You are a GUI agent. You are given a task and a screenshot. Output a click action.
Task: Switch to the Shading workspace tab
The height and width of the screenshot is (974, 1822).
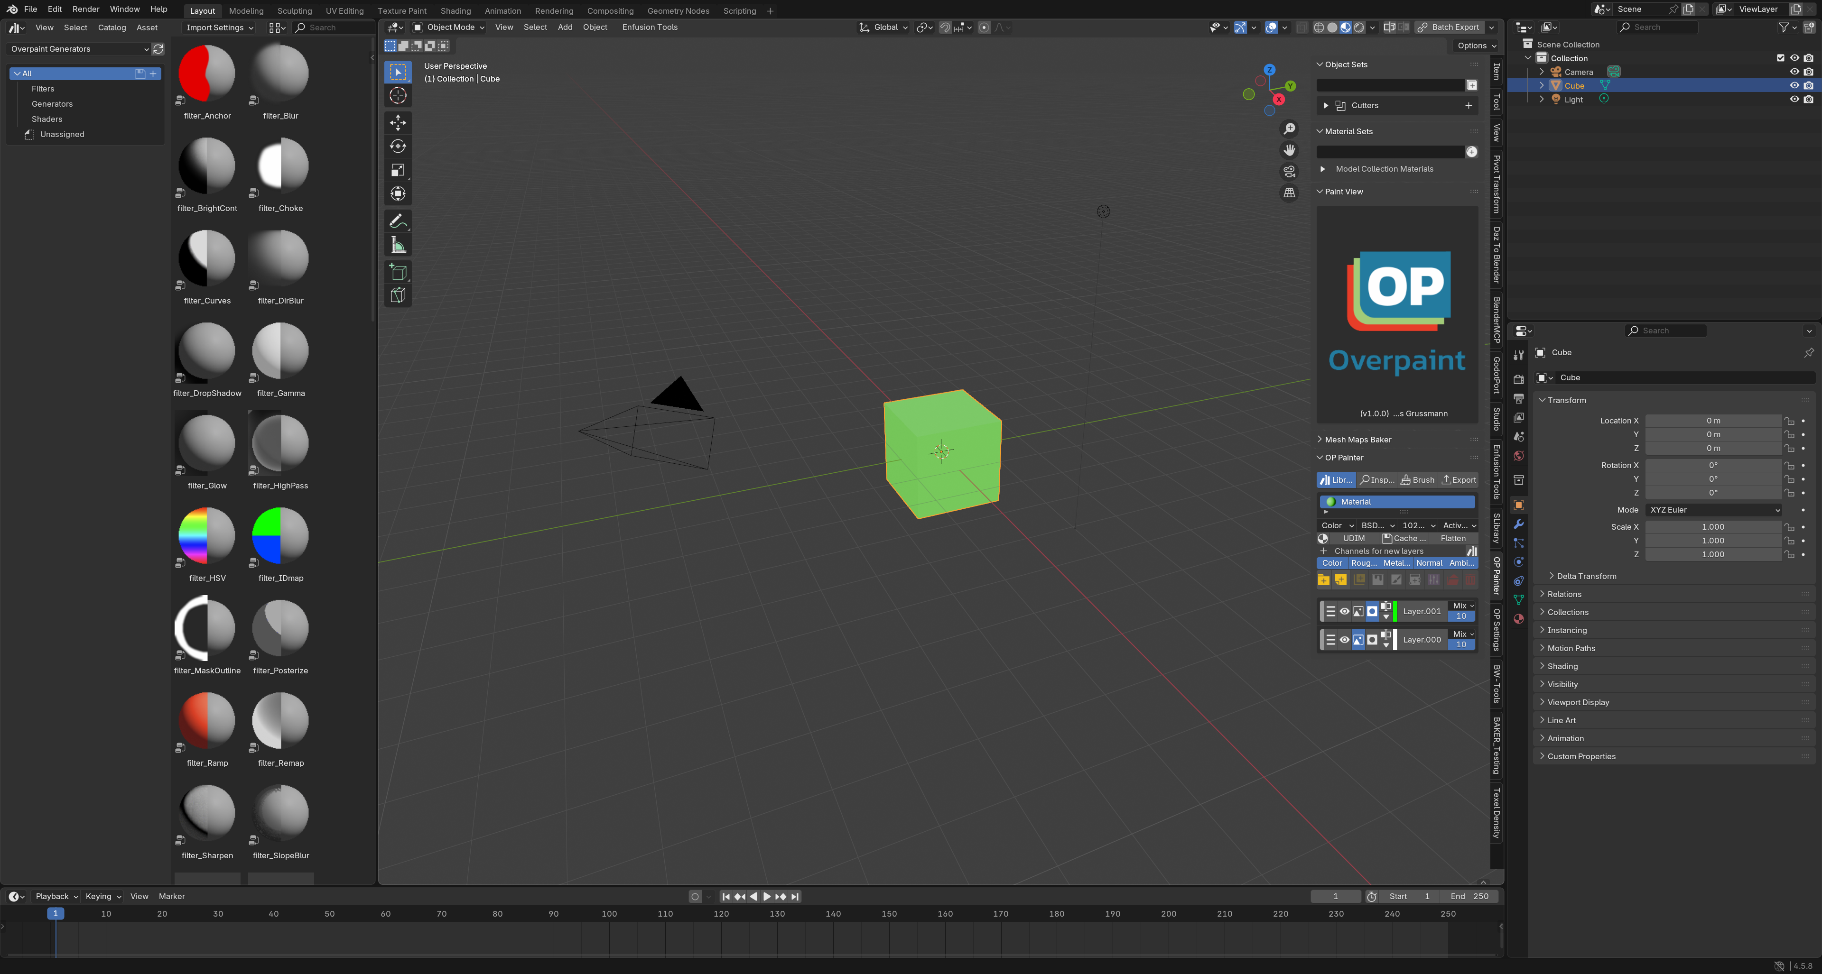pos(455,10)
